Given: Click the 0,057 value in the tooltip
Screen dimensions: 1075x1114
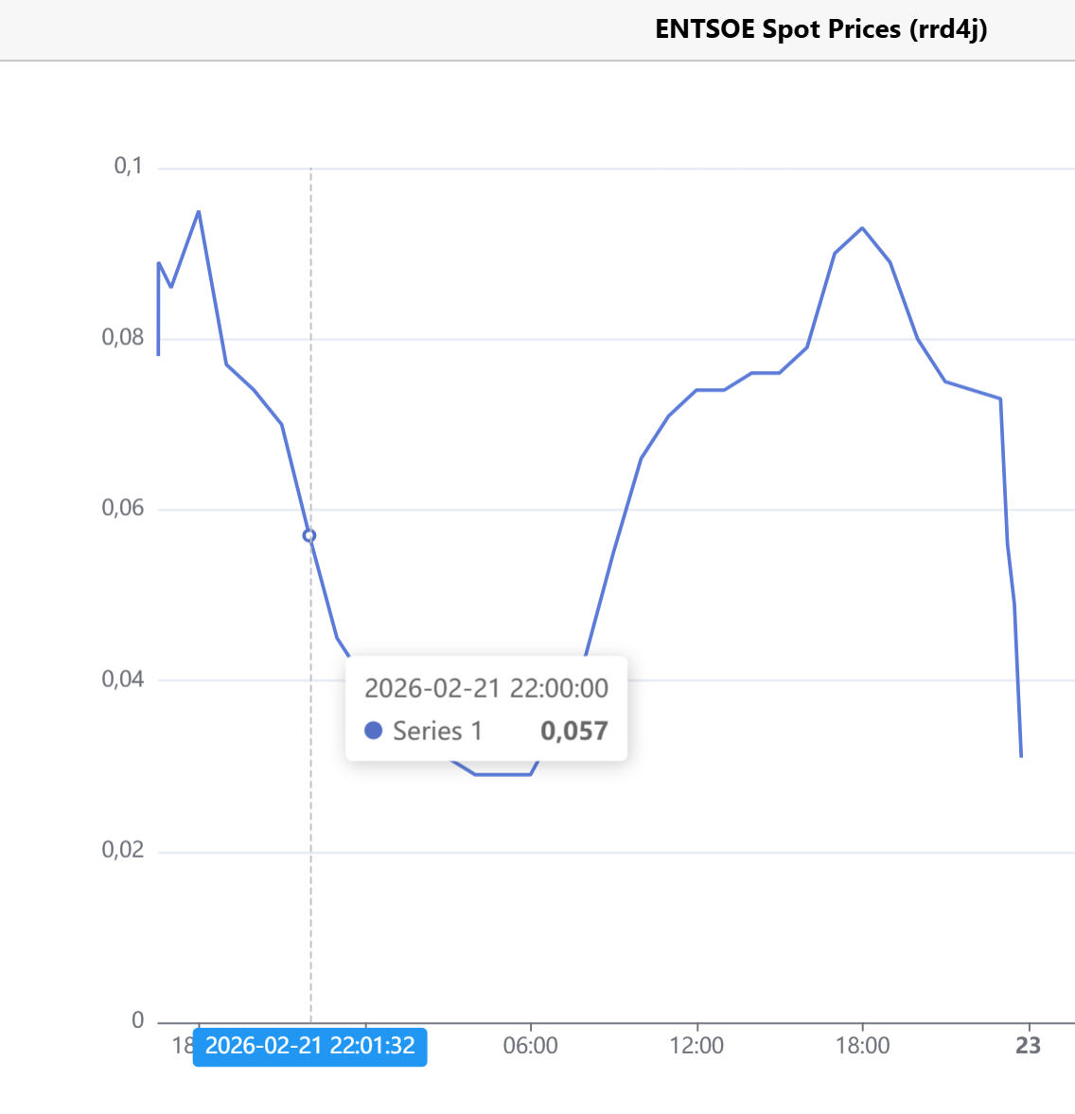Looking at the screenshot, I should (573, 731).
